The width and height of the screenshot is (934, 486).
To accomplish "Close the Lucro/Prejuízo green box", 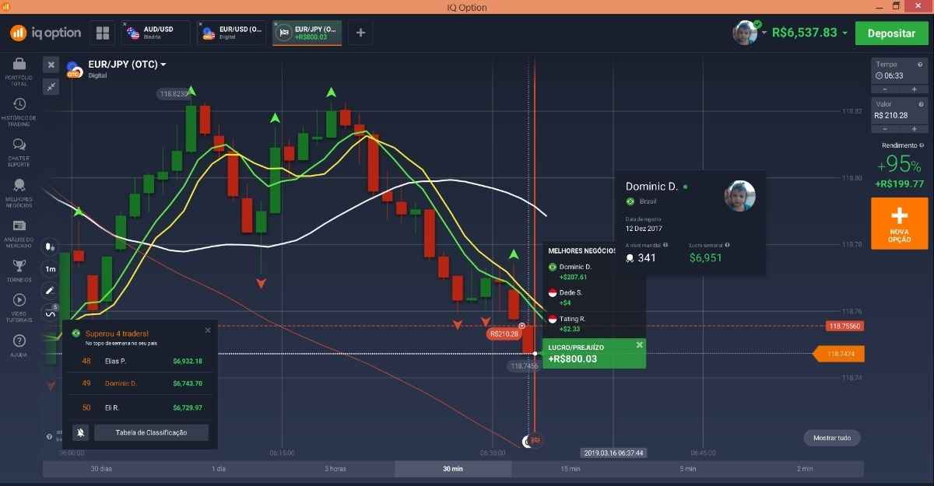I will click(x=639, y=345).
